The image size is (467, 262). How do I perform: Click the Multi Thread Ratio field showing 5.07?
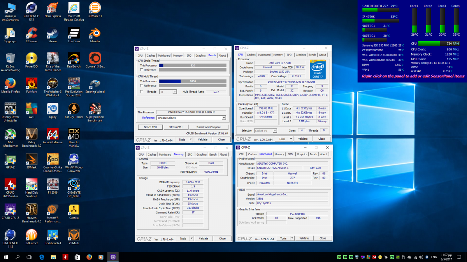click(216, 92)
